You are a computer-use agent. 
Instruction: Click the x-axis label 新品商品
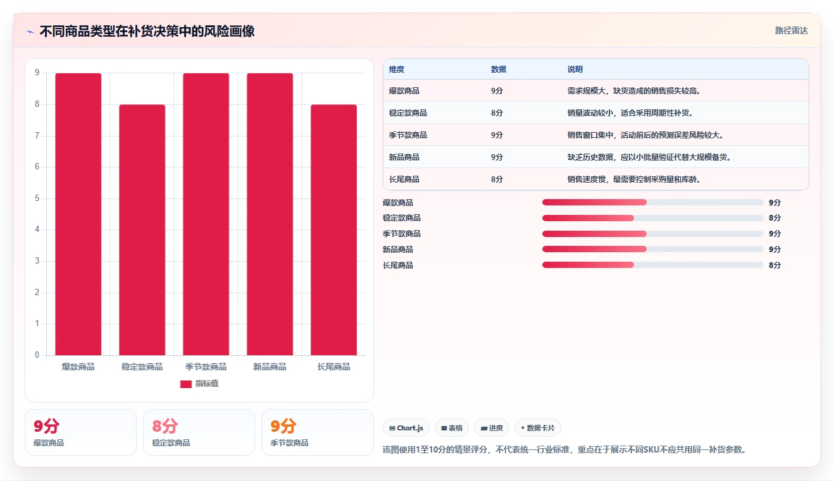coord(270,367)
